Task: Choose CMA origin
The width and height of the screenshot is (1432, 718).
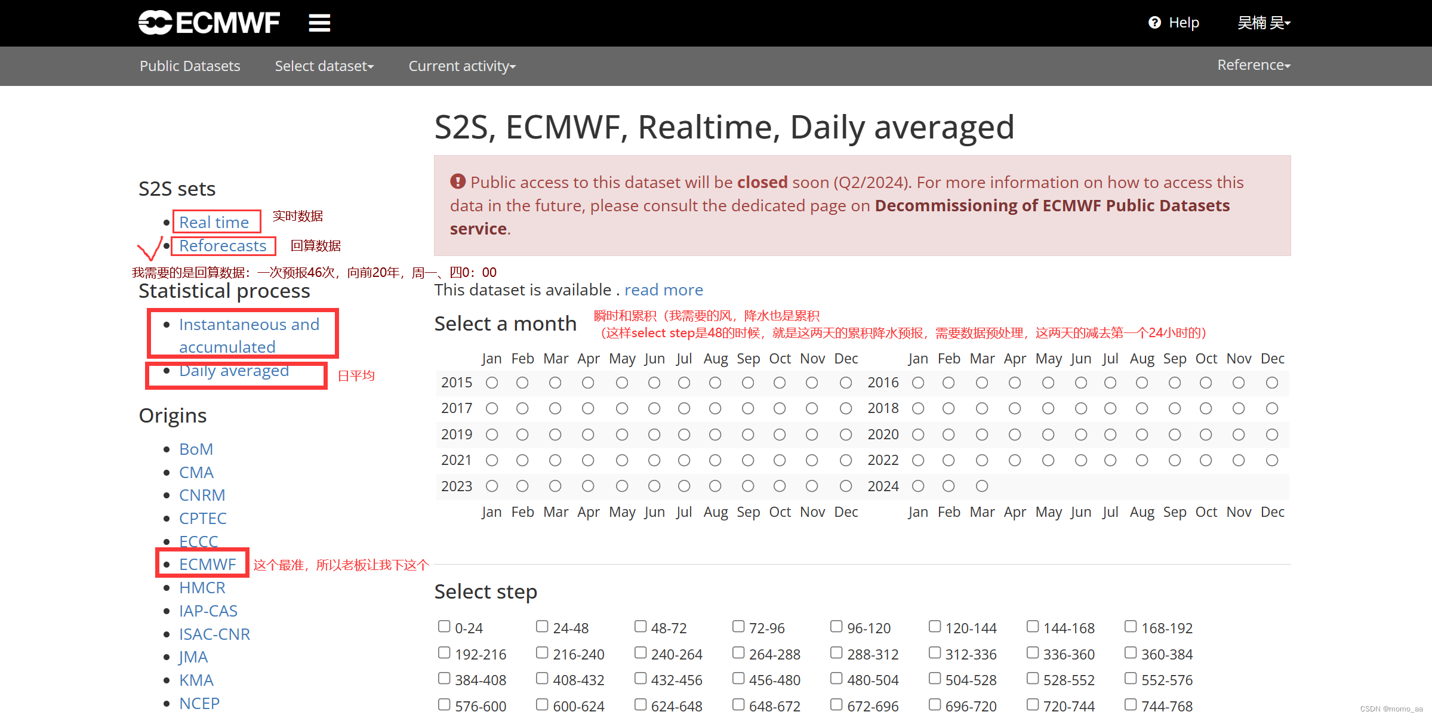Action: point(196,472)
